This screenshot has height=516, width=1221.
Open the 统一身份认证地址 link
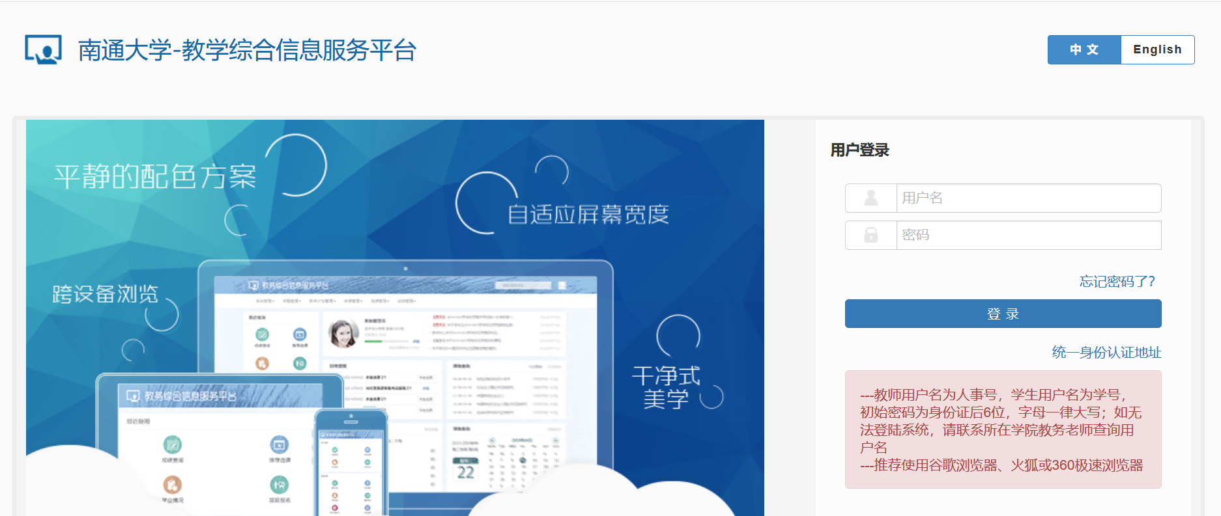click(x=1106, y=352)
